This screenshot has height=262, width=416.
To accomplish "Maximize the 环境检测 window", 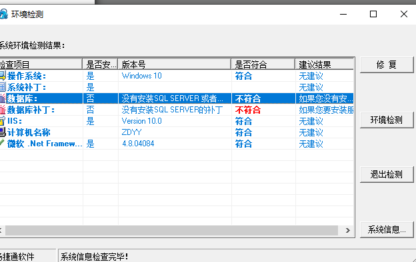I will click(373, 14).
